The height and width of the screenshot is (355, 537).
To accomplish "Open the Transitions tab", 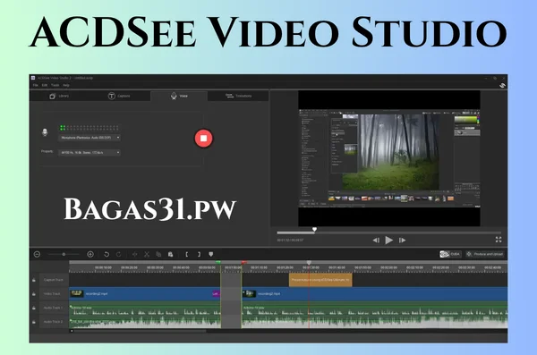I will tap(238, 96).
